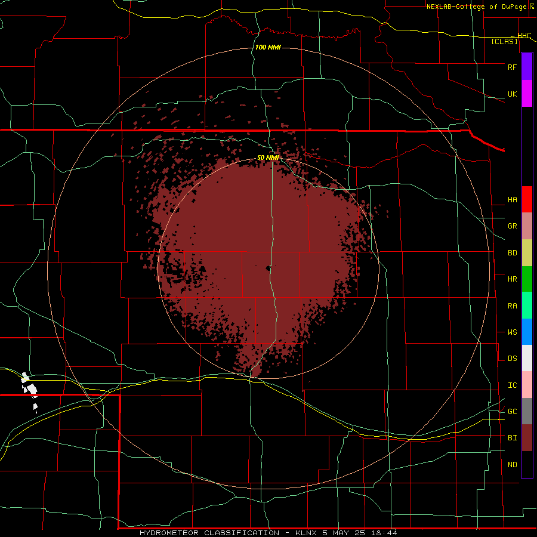
Task: Click the 'WS' legend label
Action: click(x=513, y=332)
